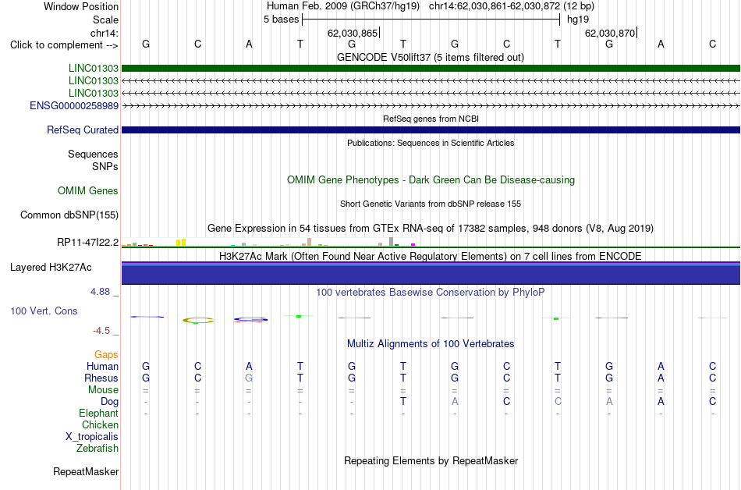
Task: Click the blue Layered H3K27Ac signal band
Action: click(431, 273)
